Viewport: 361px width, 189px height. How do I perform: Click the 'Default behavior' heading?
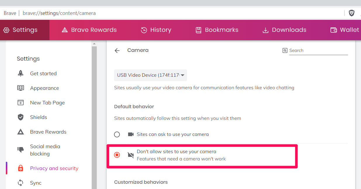point(134,107)
